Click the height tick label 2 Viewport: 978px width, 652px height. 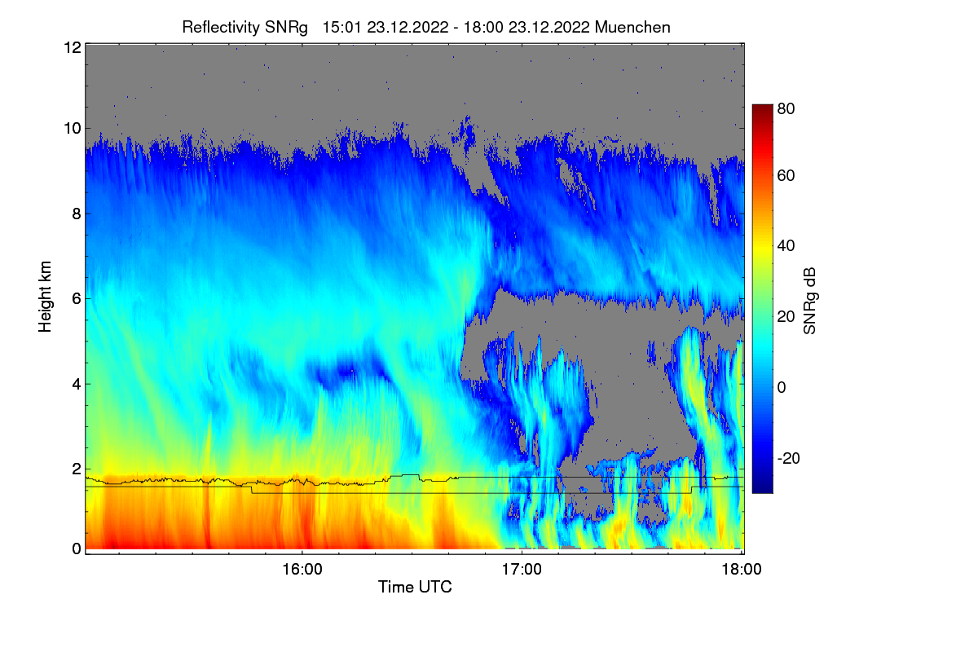click(76, 469)
